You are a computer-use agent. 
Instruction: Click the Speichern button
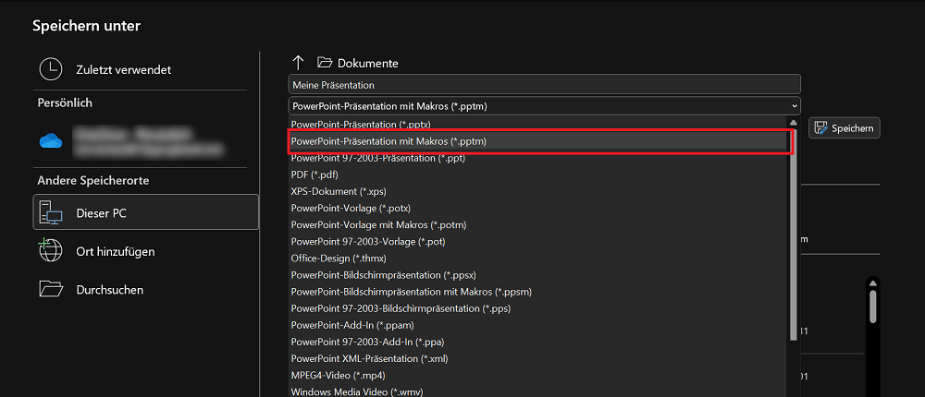pos(845,127)
